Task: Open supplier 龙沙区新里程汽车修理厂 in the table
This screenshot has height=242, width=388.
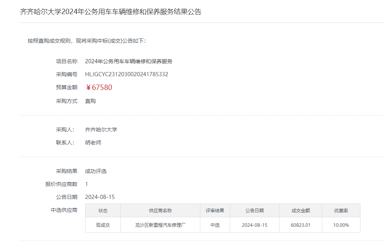Action: click(x=160, y=225)
